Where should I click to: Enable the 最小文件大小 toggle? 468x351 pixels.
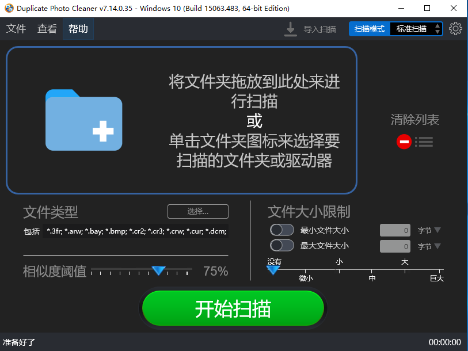click(x=282, y=230)
